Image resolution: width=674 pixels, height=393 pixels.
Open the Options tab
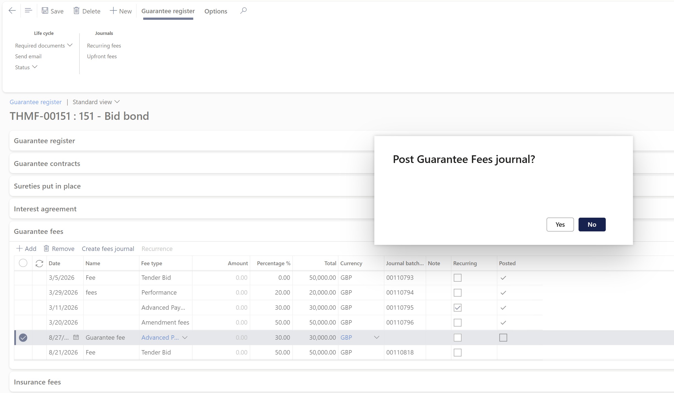click(216, 11)
